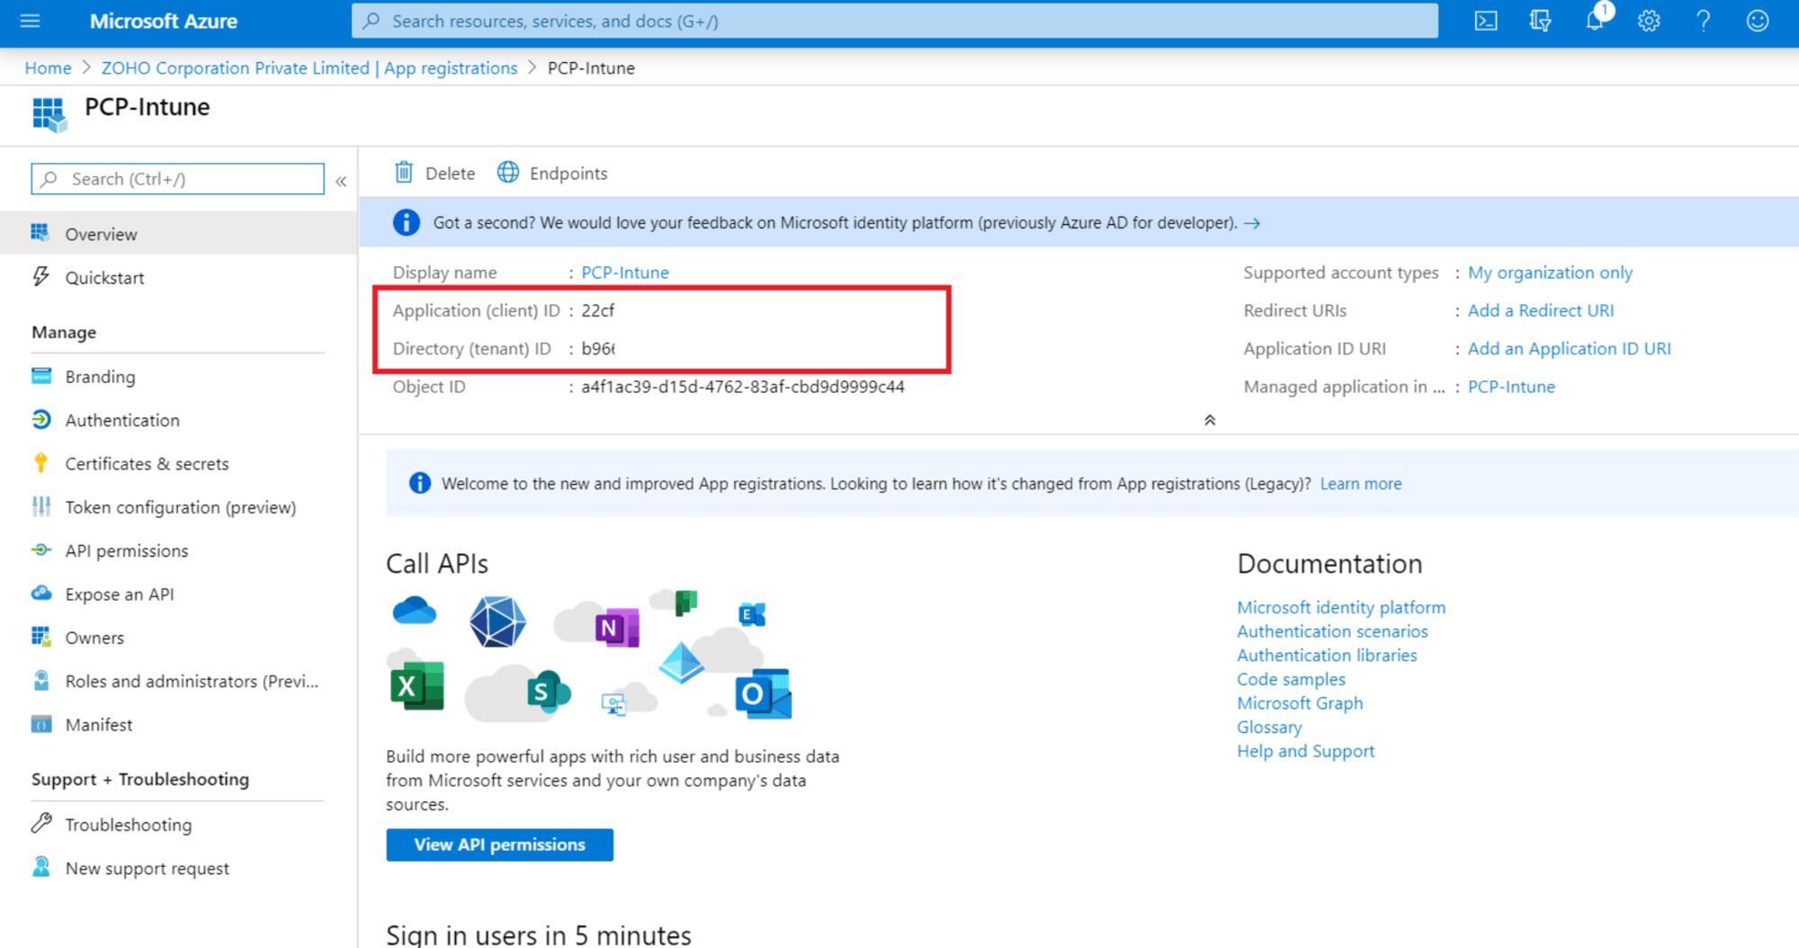Open Code samples link

pos(1291,679)
